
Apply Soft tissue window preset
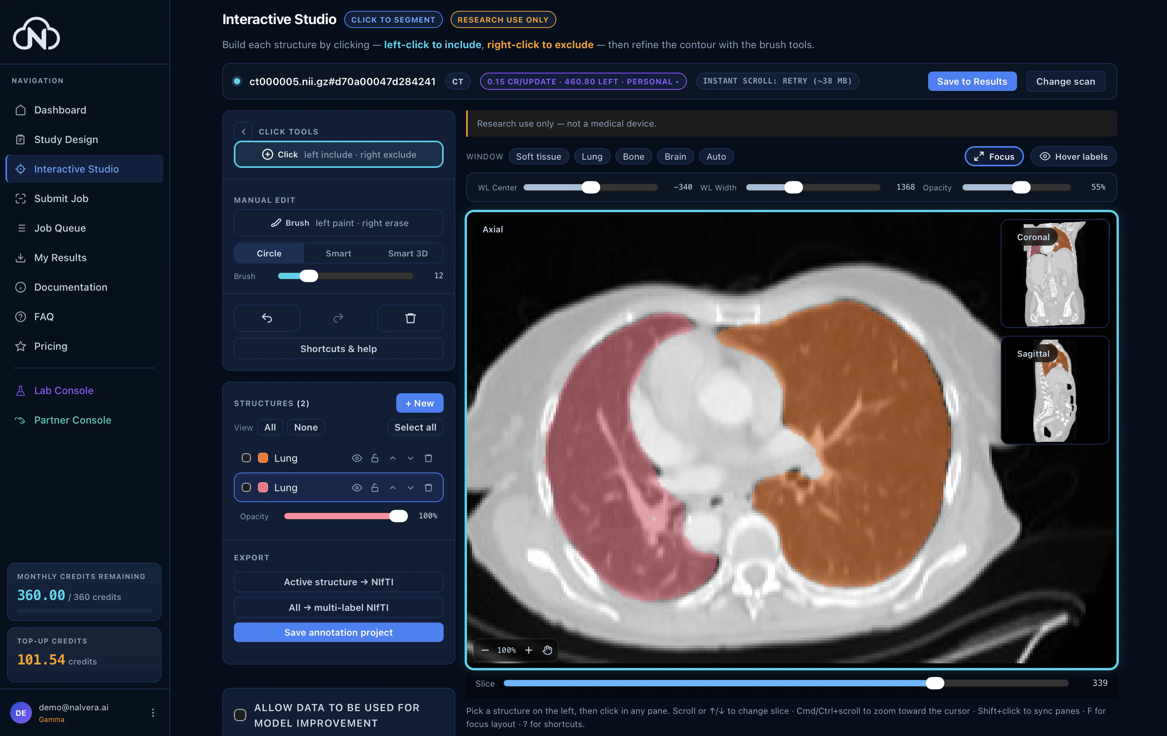tap(538, 157)
